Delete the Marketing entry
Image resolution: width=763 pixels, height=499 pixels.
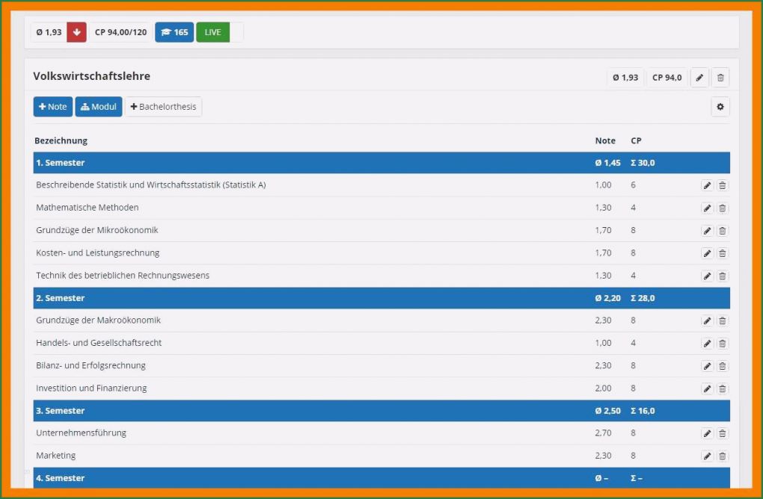[722, 456]
